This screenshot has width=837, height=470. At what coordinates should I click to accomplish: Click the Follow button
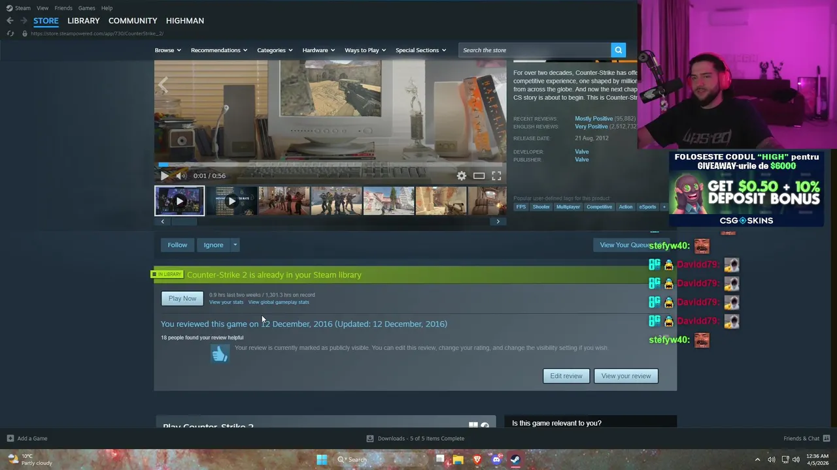tap(177, 245)
